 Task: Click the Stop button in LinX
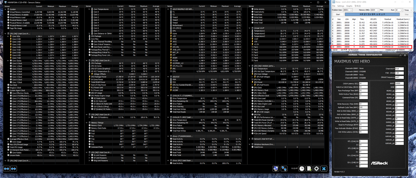407,14
